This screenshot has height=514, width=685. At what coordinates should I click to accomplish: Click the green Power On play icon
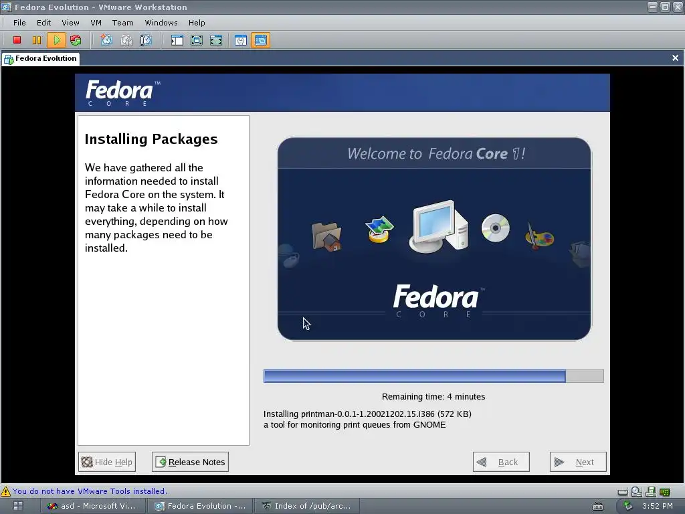tap(56, 40)
